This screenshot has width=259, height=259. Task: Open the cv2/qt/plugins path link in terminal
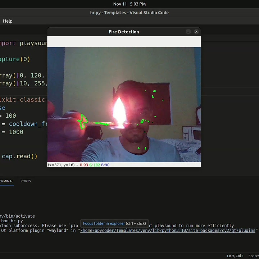coord(168,231)
